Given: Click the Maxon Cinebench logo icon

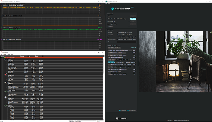Looking at the screenshot, I should click(x=113, y=9).
